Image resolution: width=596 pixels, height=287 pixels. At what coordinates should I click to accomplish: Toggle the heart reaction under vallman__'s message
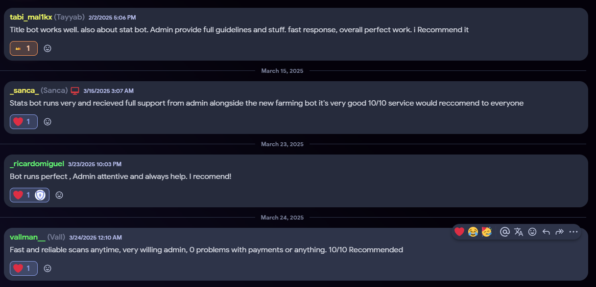pos(24,268)
